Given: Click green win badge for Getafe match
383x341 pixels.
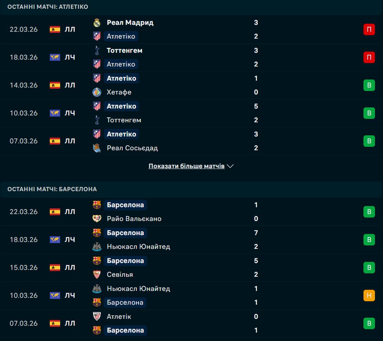Looking at the screenshot, I should point(369,85).
